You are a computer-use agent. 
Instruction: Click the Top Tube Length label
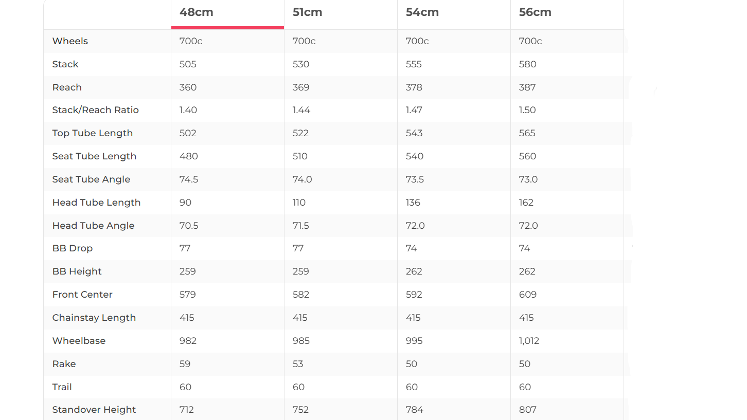point(93,133)
